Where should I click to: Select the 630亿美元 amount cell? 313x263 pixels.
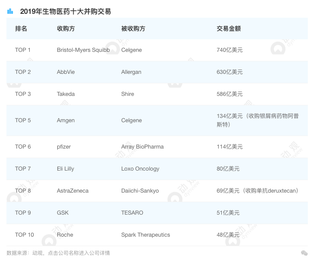(x=229, y=72)
